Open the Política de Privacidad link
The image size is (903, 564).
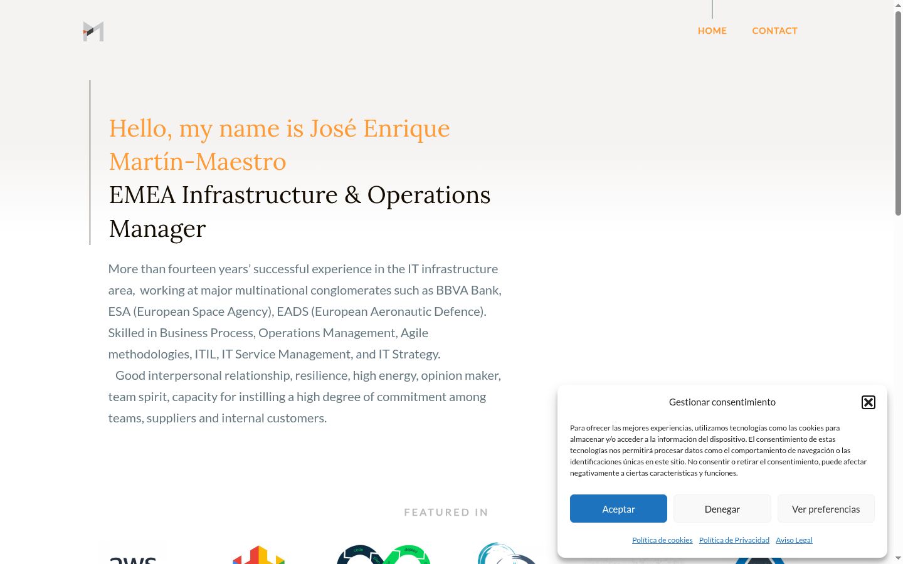[x=734, y=540]
